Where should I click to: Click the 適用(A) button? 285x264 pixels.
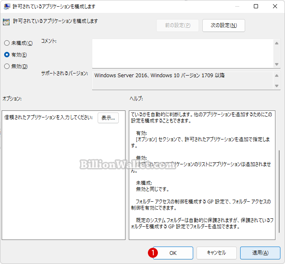coord(260,253)
